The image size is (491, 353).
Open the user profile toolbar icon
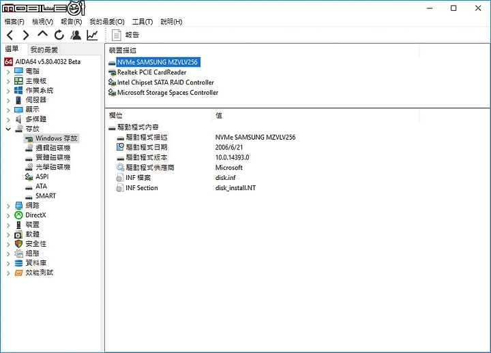click(76, 35)
